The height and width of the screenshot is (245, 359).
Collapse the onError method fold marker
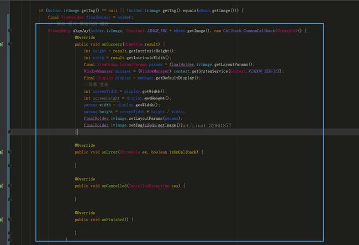9,152
